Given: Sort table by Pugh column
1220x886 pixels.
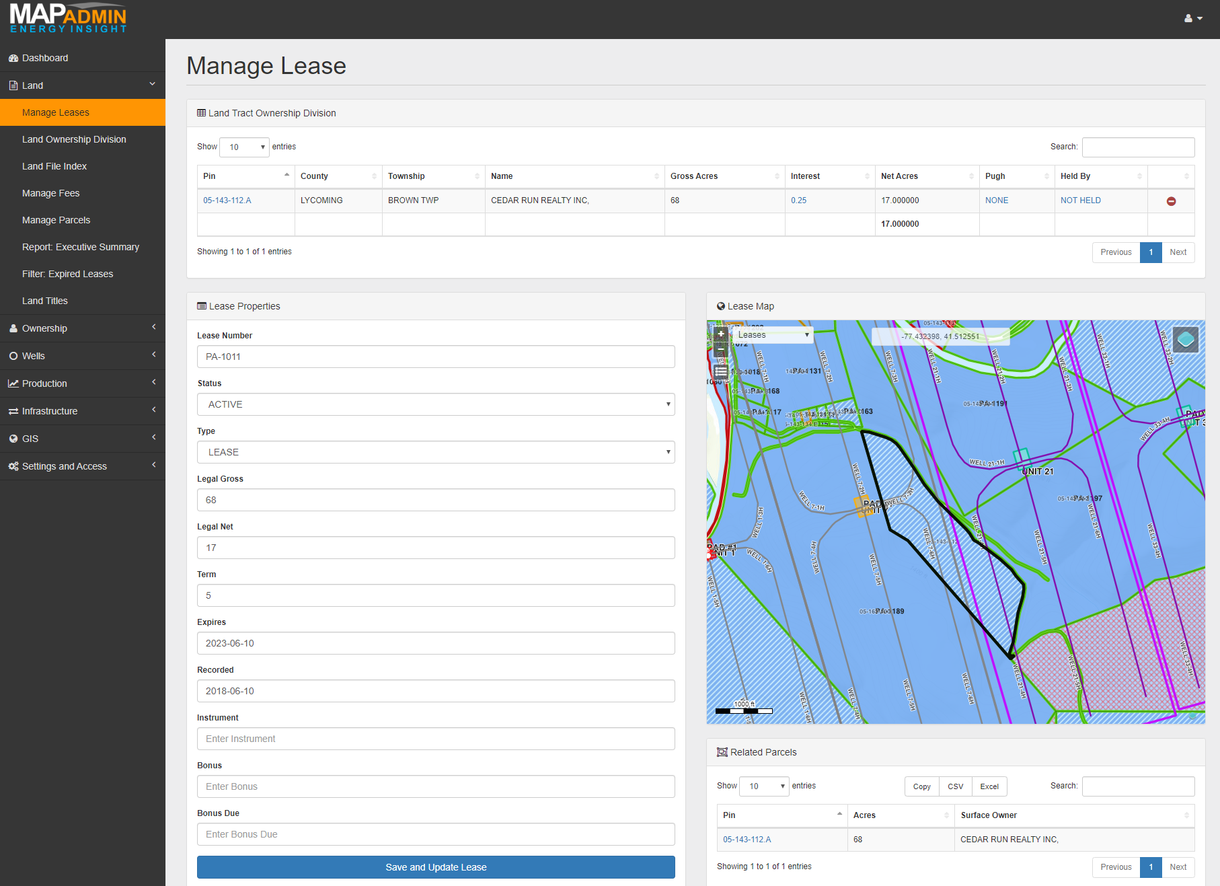Looking at the screenshot, I should click(1017, 176).
